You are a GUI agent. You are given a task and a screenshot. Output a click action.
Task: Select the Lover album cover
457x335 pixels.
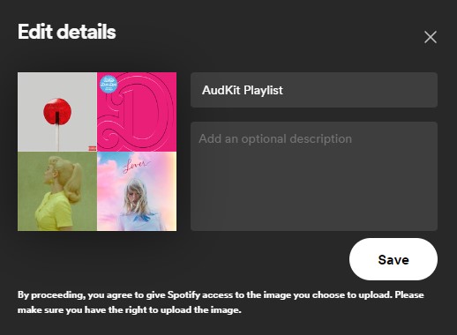point(137,191)
